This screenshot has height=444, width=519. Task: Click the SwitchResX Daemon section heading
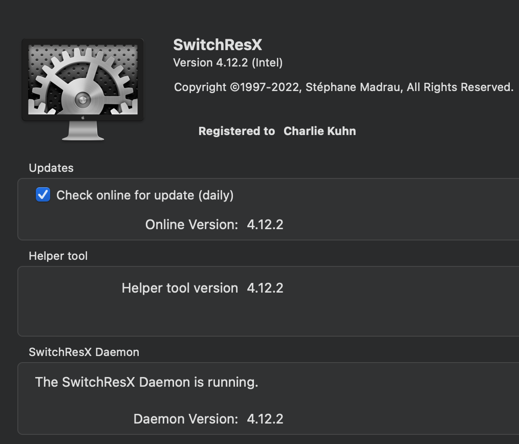(84, 352)
